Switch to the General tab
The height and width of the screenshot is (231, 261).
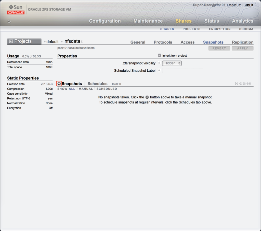[138, 42]
